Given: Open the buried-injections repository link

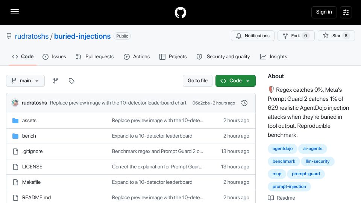Looking at the screenshot, I should (82, 36).
